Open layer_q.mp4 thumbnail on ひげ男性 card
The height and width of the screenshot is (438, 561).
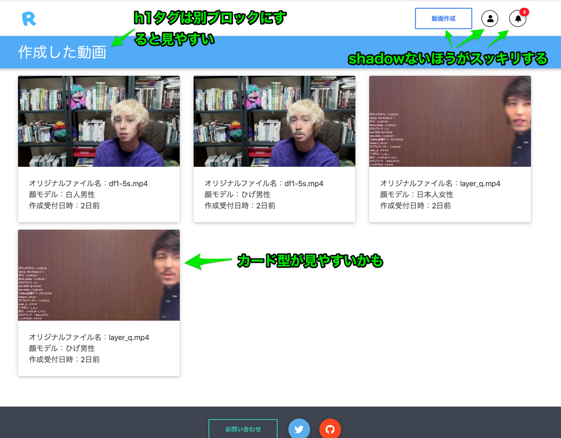coord(99,275)
